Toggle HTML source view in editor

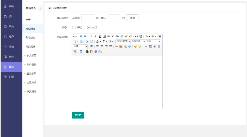75,36
